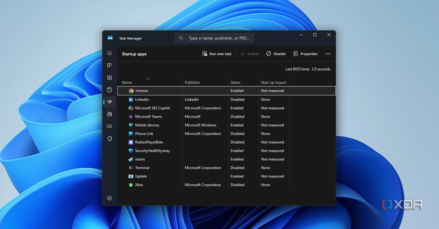Click Run new task button
439x229 pixels.
pos(217,54)
